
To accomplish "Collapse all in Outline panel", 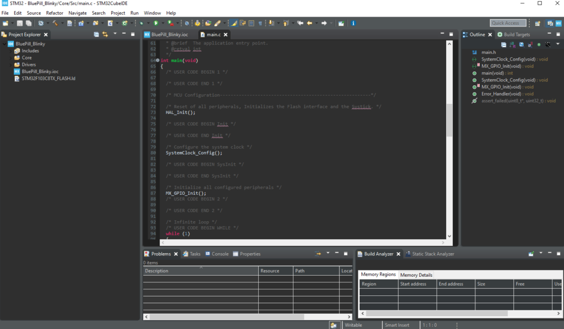I will pyautogui.click(x=503, y=45).
